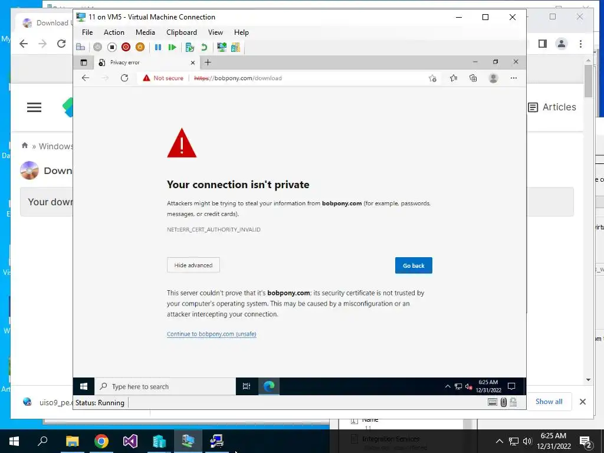Go back in background Chrome window
Viewport: 604px width, 453px height.
[x=24, y=44]
